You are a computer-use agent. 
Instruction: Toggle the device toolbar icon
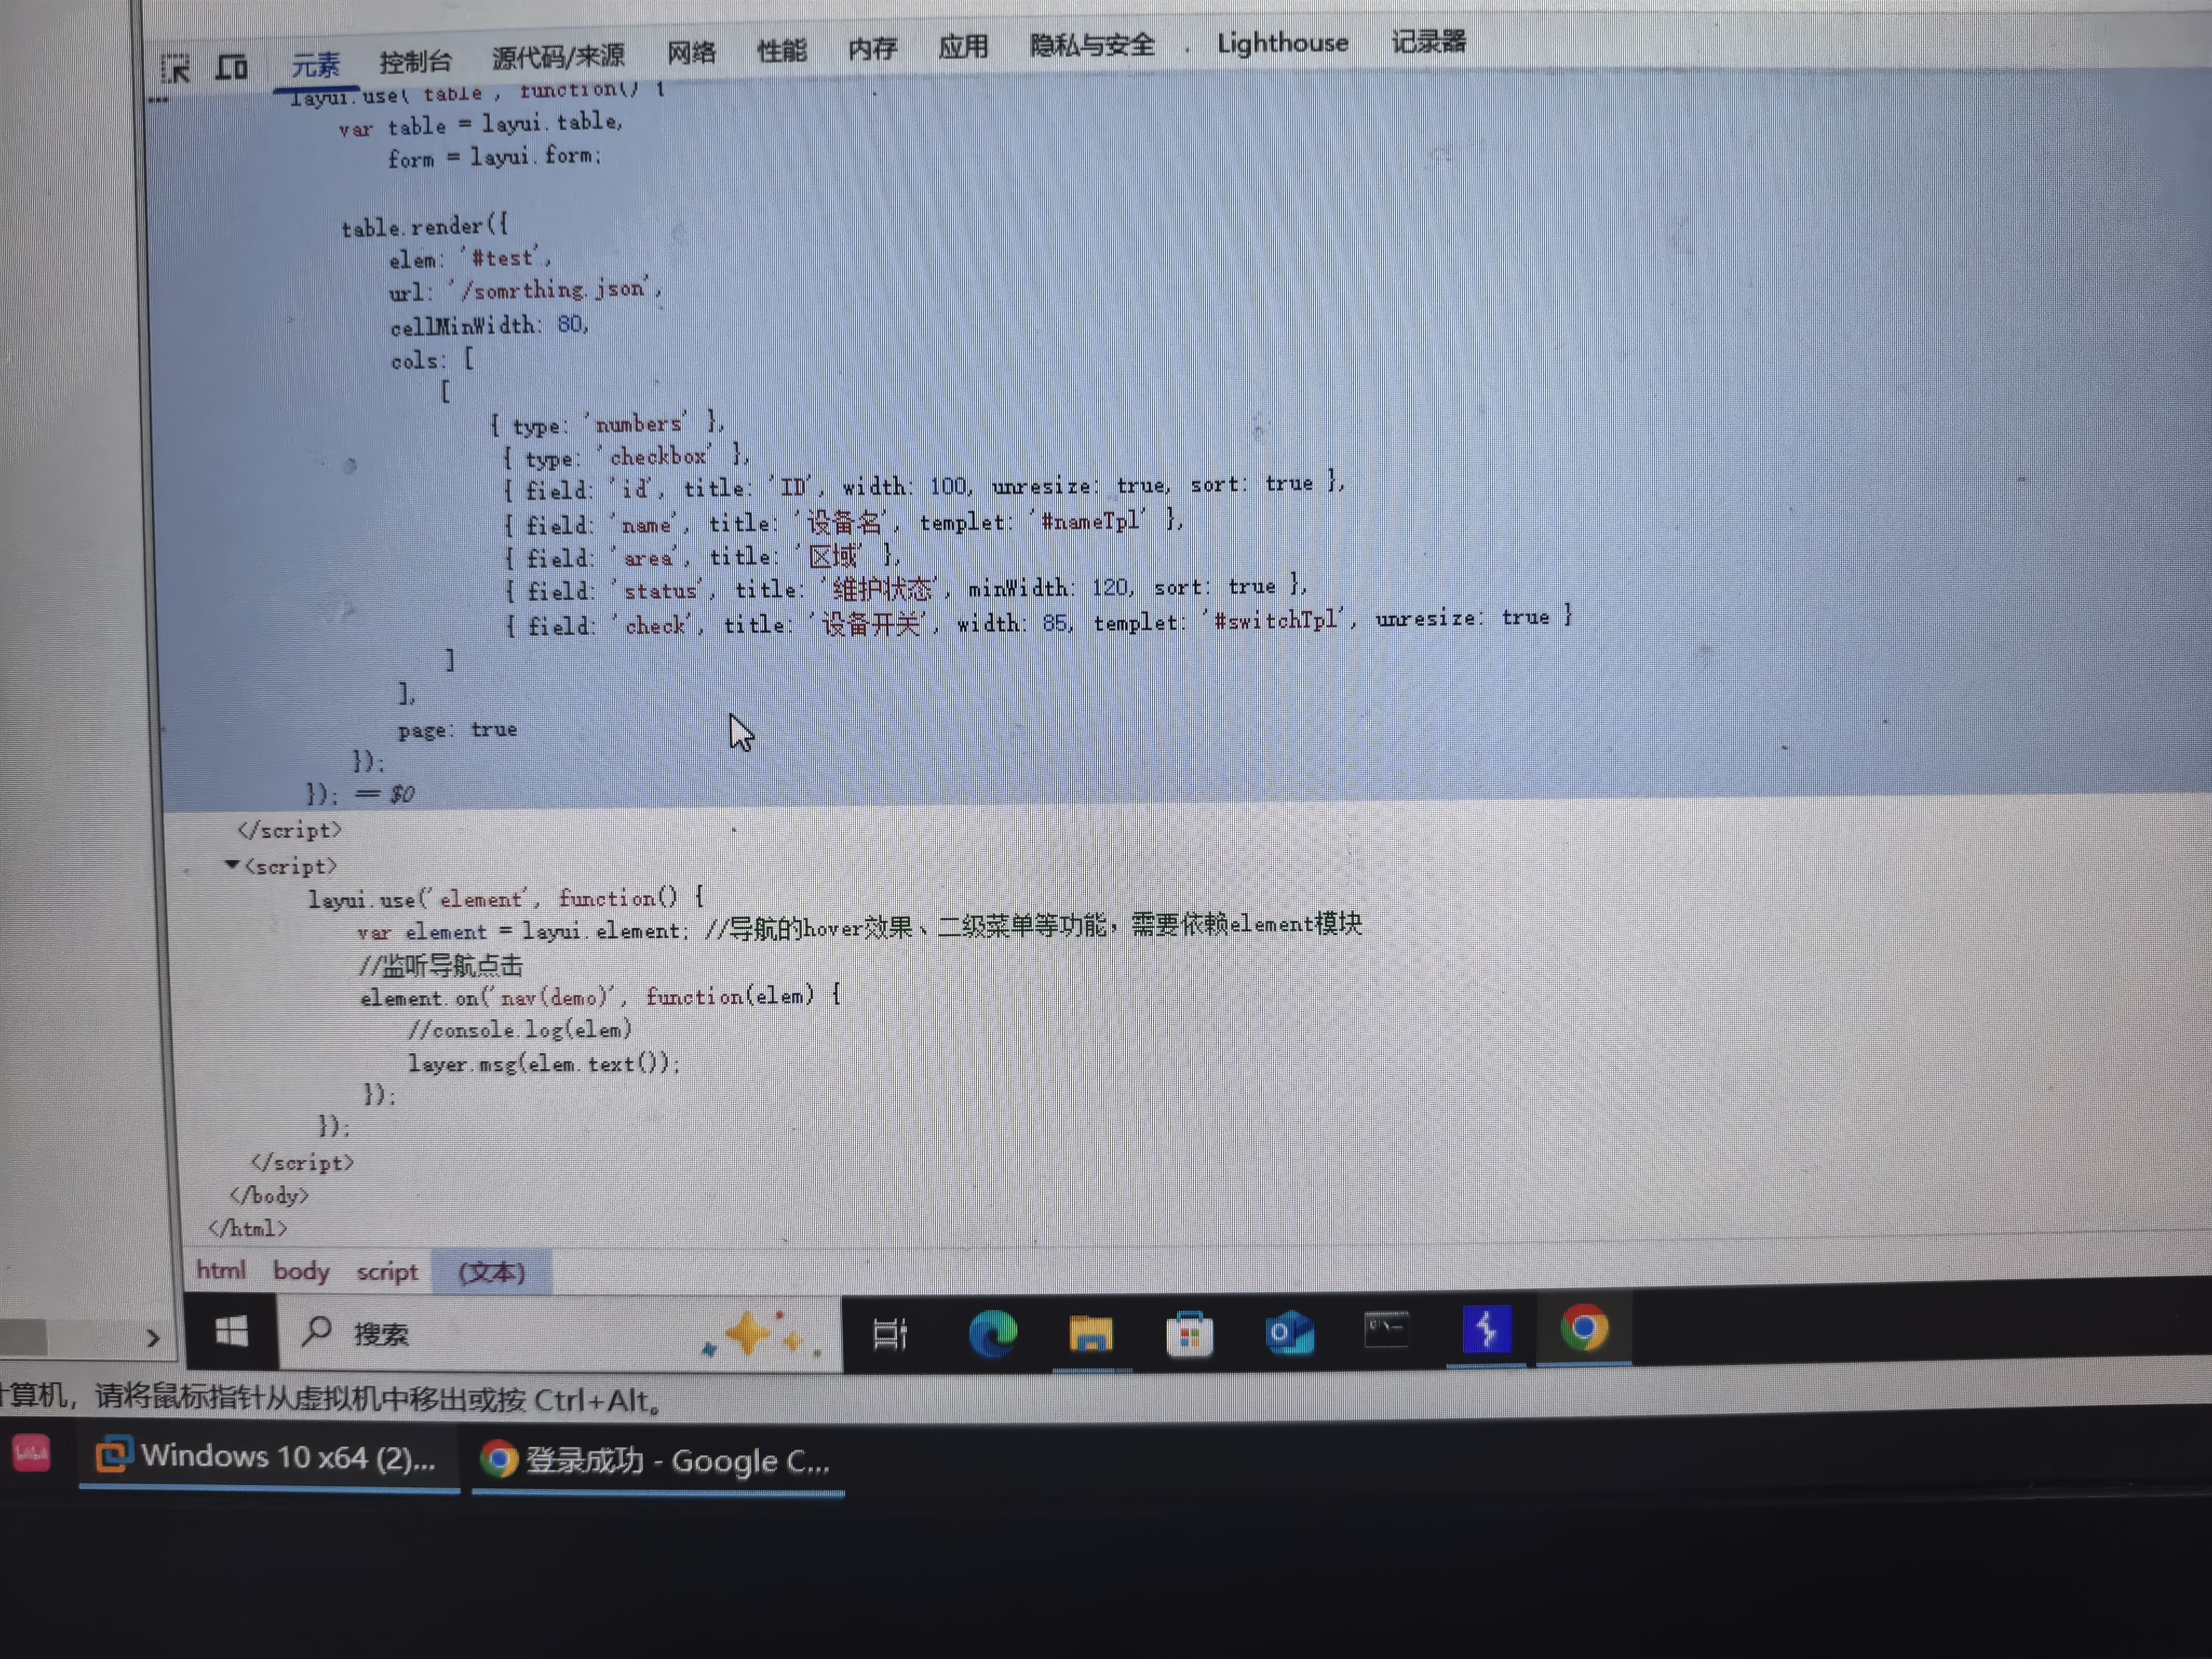pos(232,67)
